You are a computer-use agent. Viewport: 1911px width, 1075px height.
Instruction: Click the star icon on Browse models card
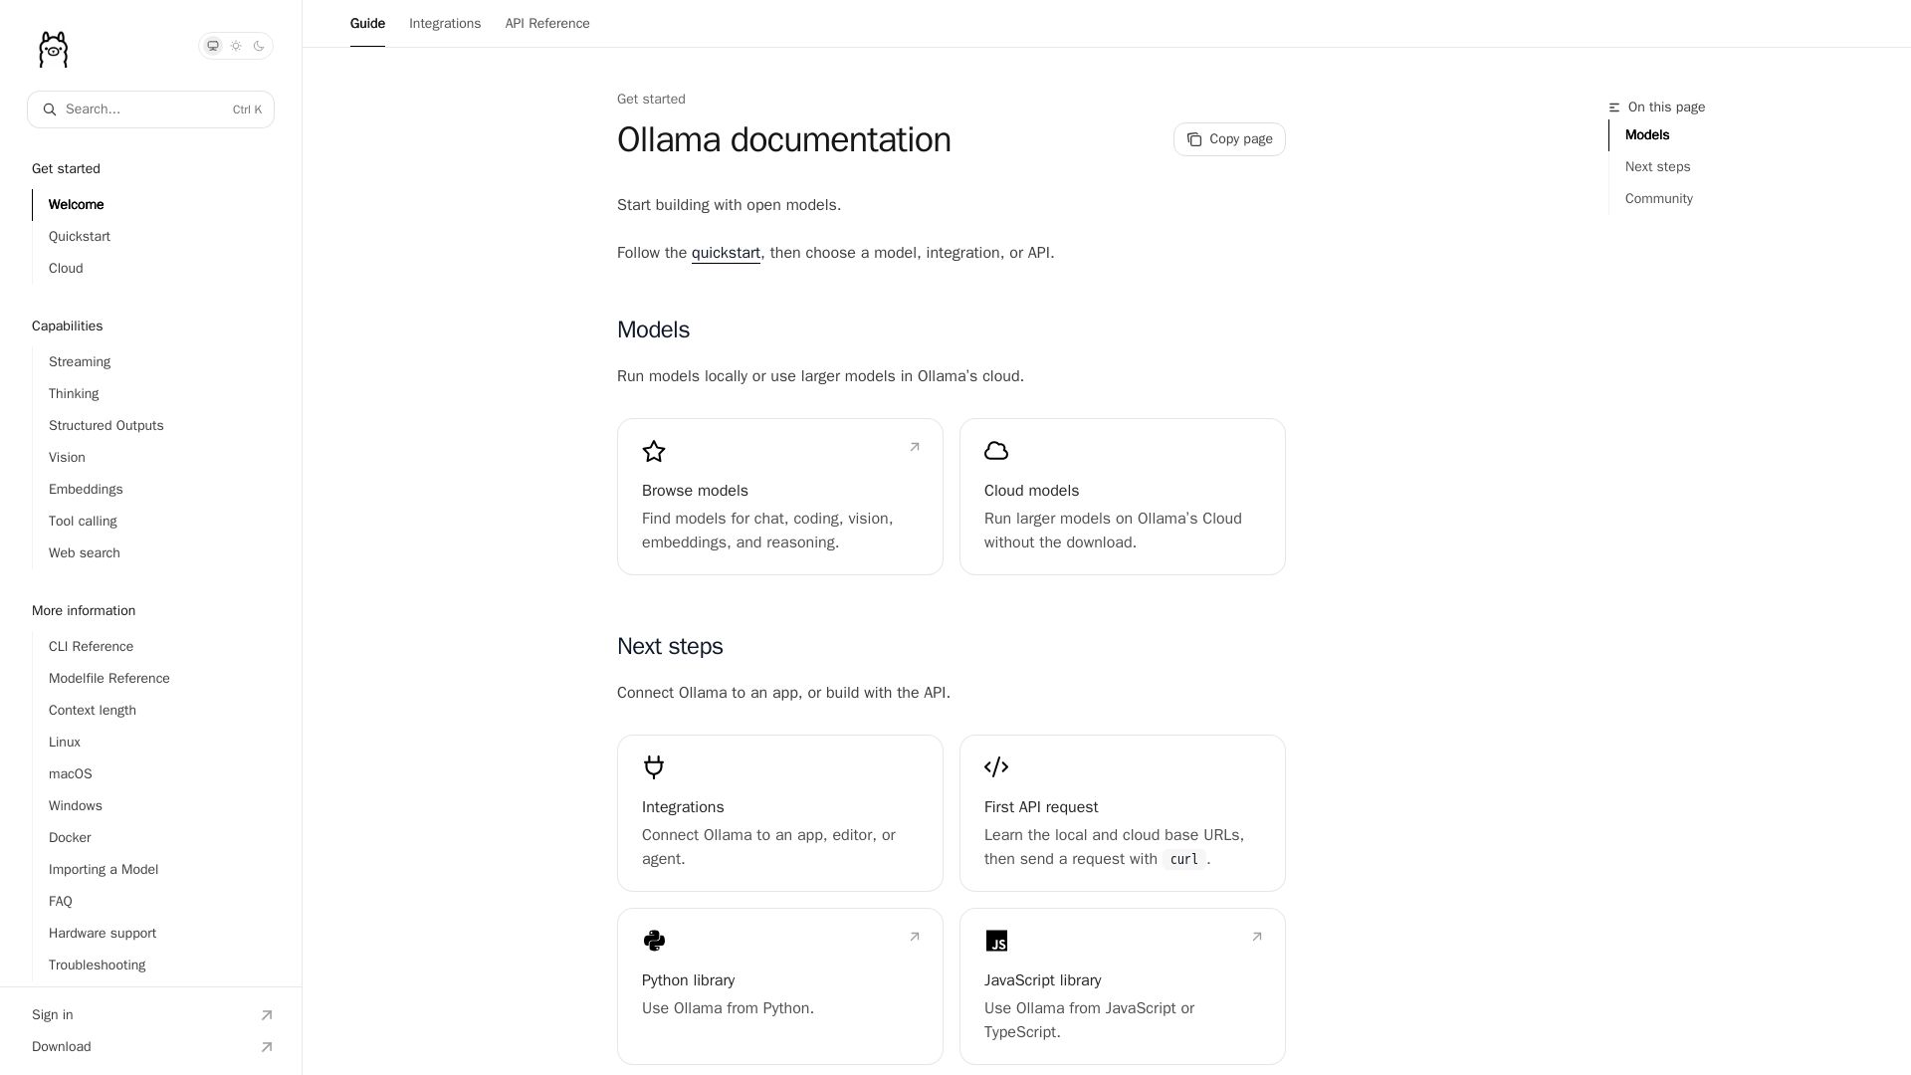click(x=654, y=451)
